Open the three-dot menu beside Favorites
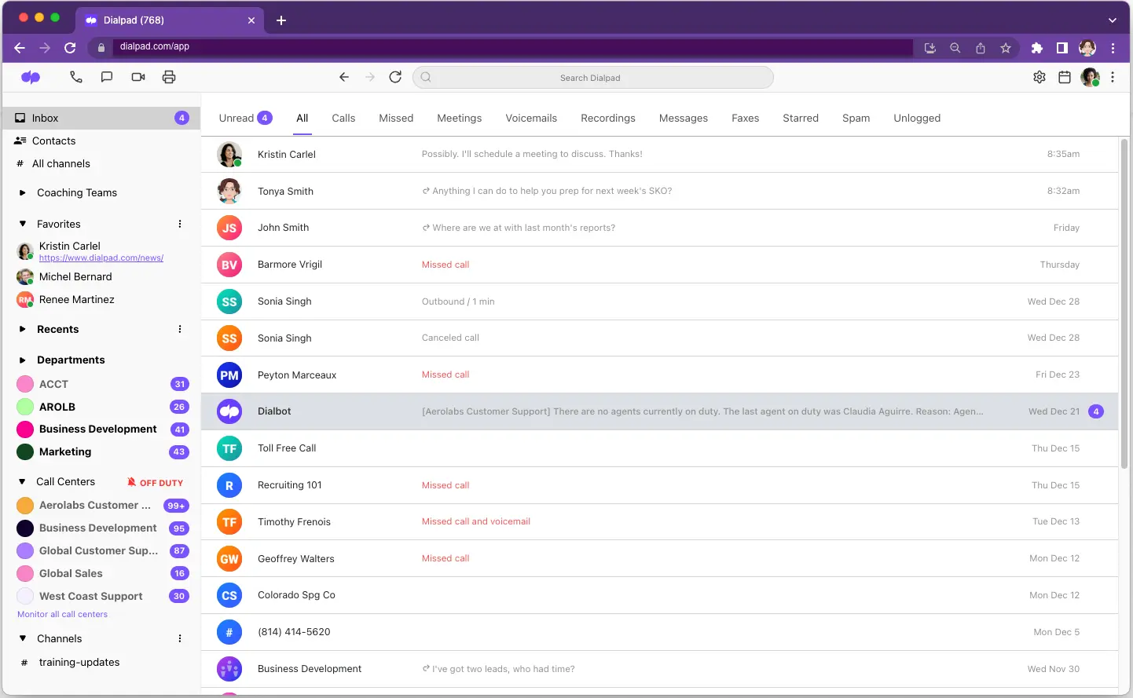Viewport: 1133px width, 698px height. tap(179, 224)
